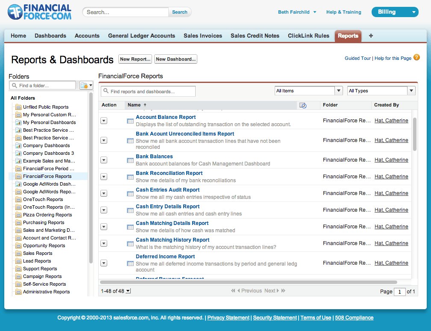Go to last page double arrow icon
Screen dimensions: 431x331
coord(283,291)
